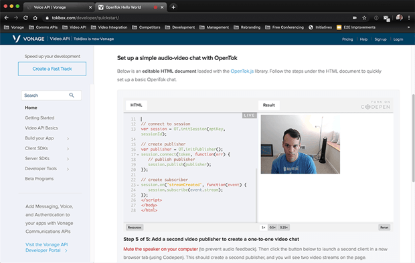Click the Vonage logo in the header
Image resolution: width=415 pixels, height=263 pixels.
coord(28,39)
